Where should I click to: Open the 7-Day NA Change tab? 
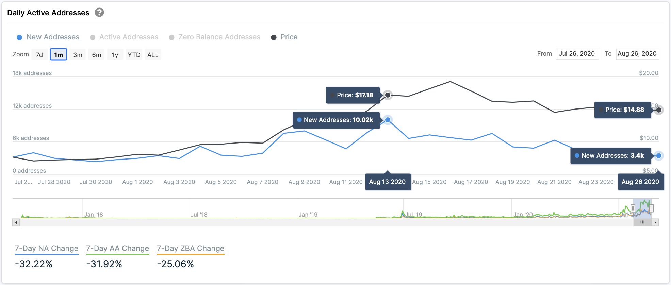(47, 249)
